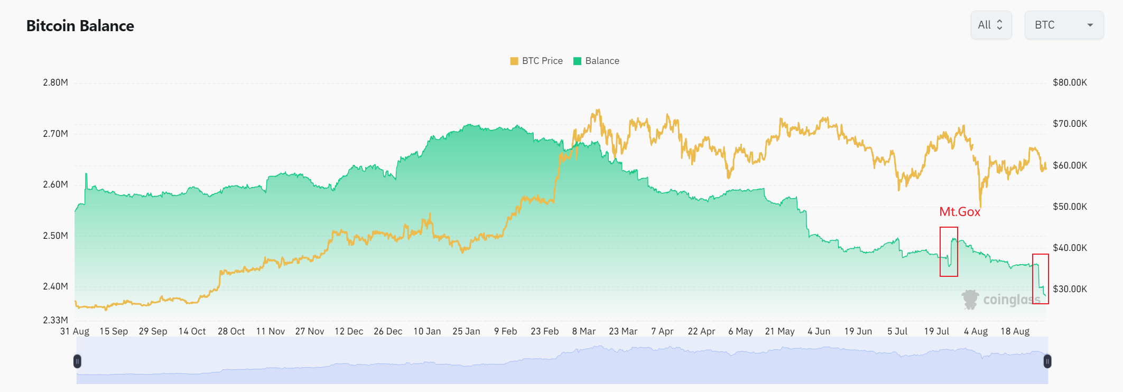Click the 8 Mar date axis label
This screenshot has height=392, width=1123.
point(583,331)
